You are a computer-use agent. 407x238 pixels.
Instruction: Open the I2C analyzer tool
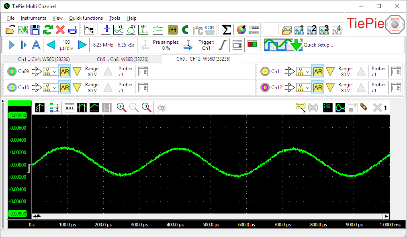pos(197,30)
